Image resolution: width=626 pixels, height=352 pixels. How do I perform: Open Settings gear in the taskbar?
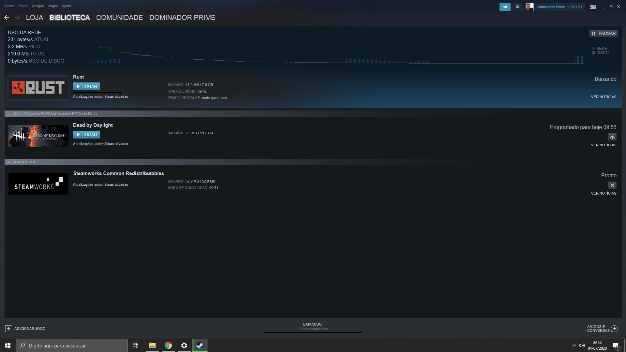[184, 345]
